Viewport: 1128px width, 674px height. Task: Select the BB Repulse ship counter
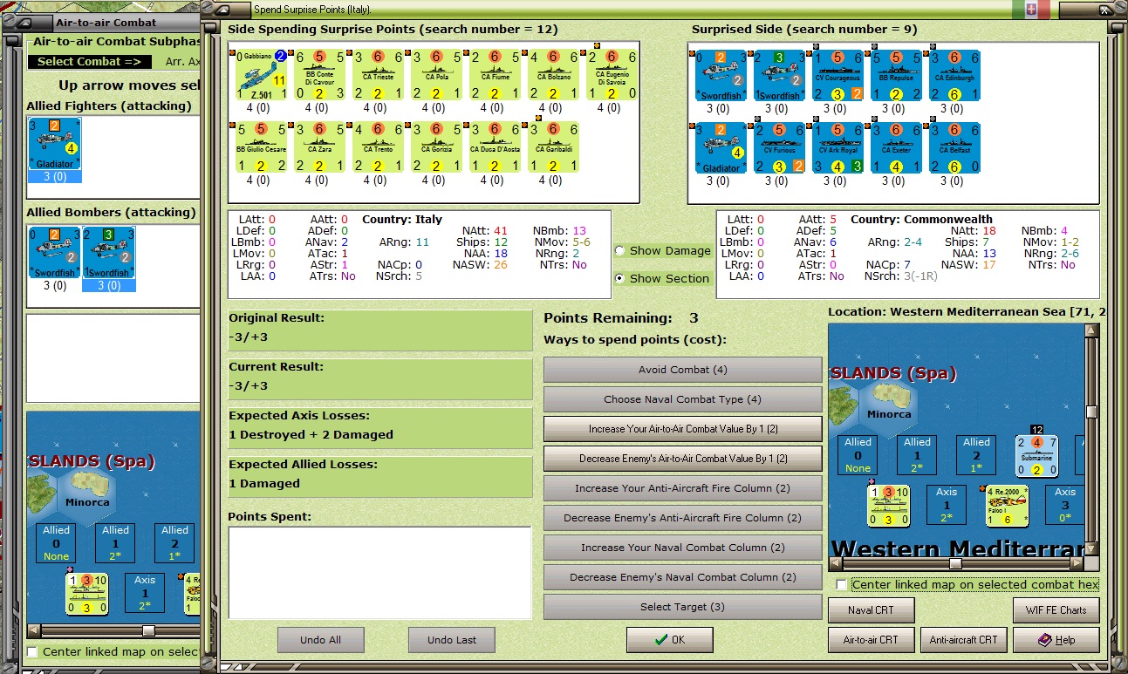click(896, 74)
